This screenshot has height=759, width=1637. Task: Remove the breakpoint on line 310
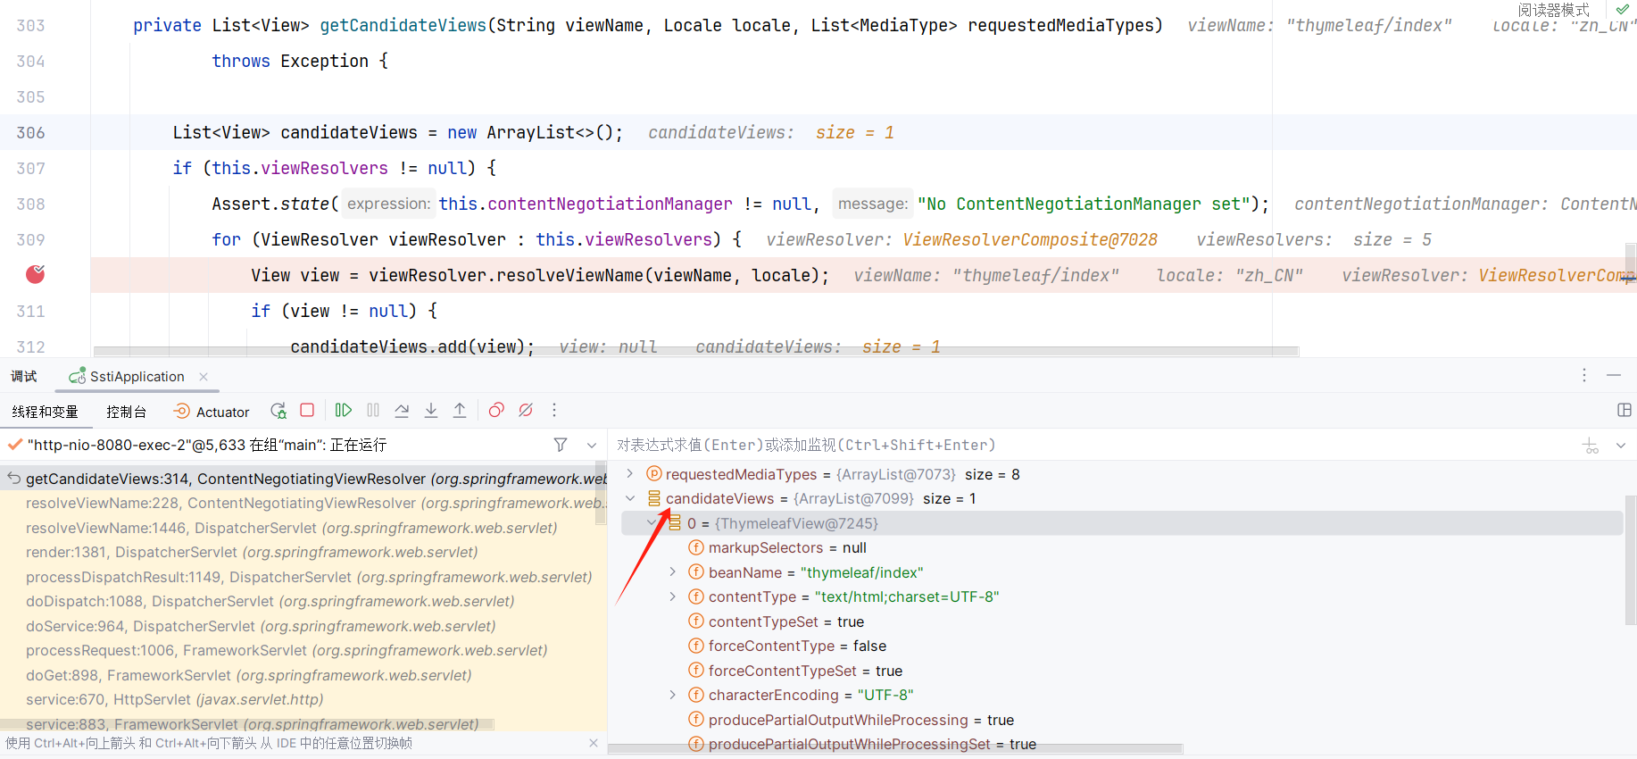coord(36,275)
